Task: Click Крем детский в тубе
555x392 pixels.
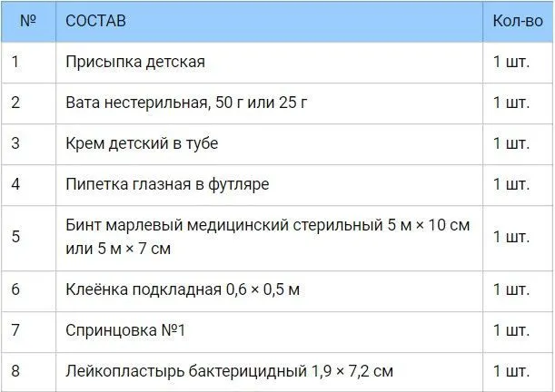Action: pyautogui.click(x=142, y=143)
